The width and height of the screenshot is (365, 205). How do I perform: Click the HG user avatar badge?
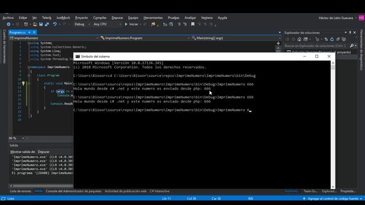[x=361, y=18]
